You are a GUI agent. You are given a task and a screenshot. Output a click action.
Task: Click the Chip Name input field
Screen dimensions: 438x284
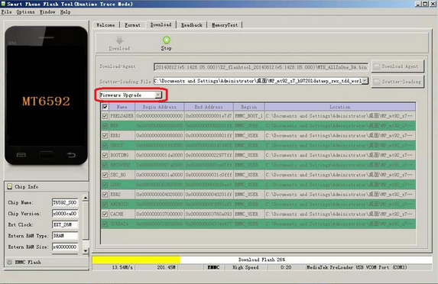tap(65, 202)
